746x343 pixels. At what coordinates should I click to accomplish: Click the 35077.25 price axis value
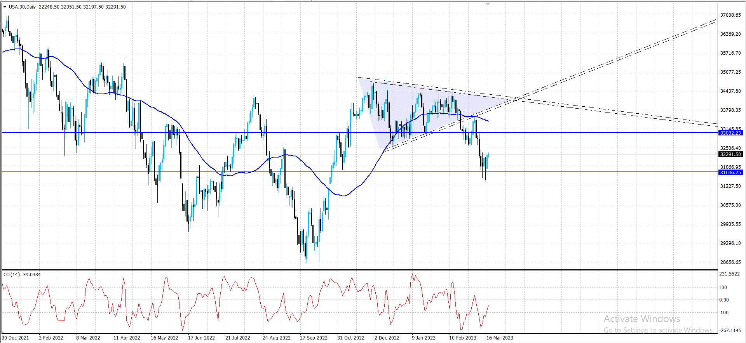(x=730, y=72)
